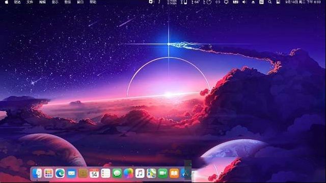The width and height of the screenshot is (326, 183).
Task: Open the display/screen mirroring menu bar icon
Action: pyautogui.click(x=226, y=2)
